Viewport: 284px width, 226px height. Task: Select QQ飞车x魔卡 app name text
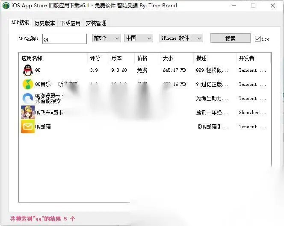[49, 112]
